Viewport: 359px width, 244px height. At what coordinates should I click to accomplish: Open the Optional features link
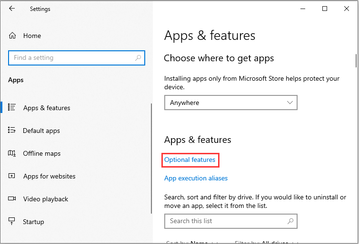tap(189, 160)
